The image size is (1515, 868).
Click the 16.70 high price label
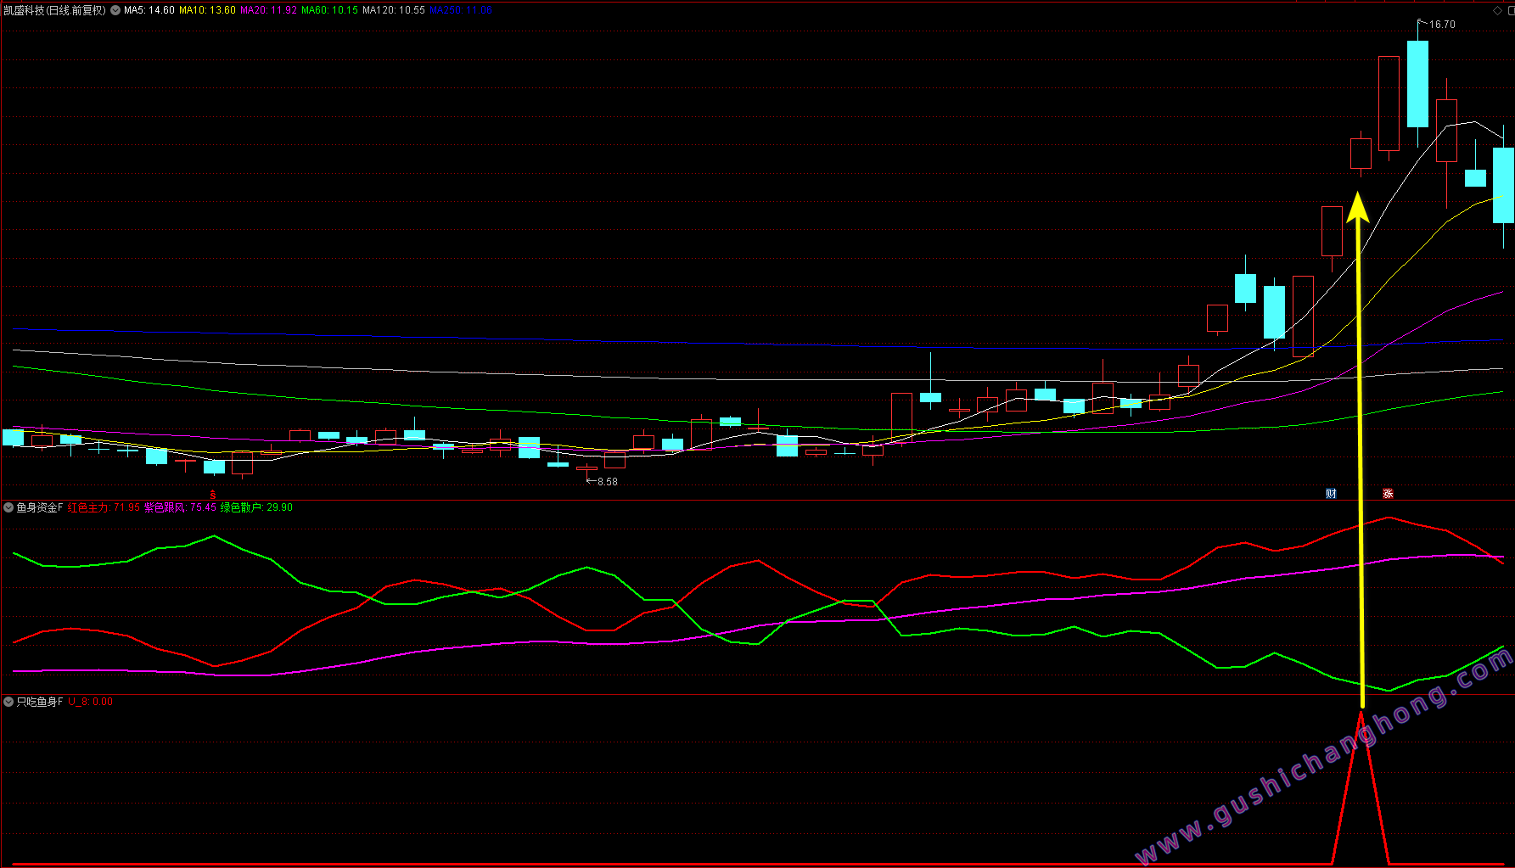point(1442,25)
